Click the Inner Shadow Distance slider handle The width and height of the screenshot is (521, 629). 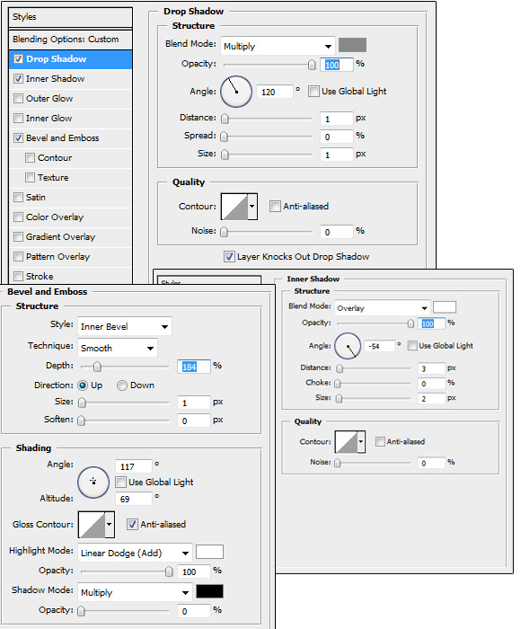point(340,368)
